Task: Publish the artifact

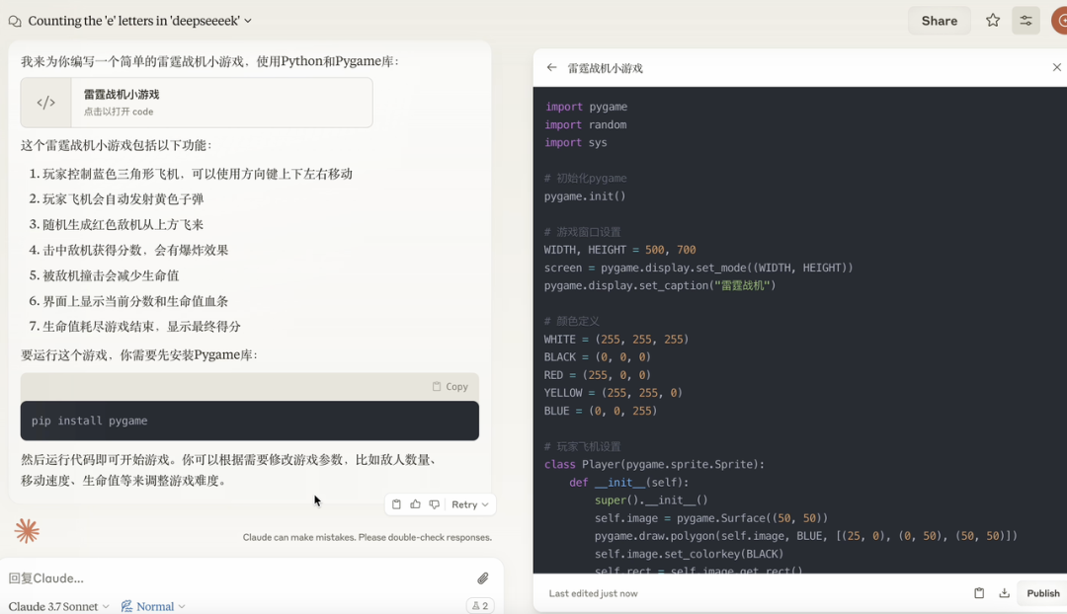Action: pos(1042,593)
